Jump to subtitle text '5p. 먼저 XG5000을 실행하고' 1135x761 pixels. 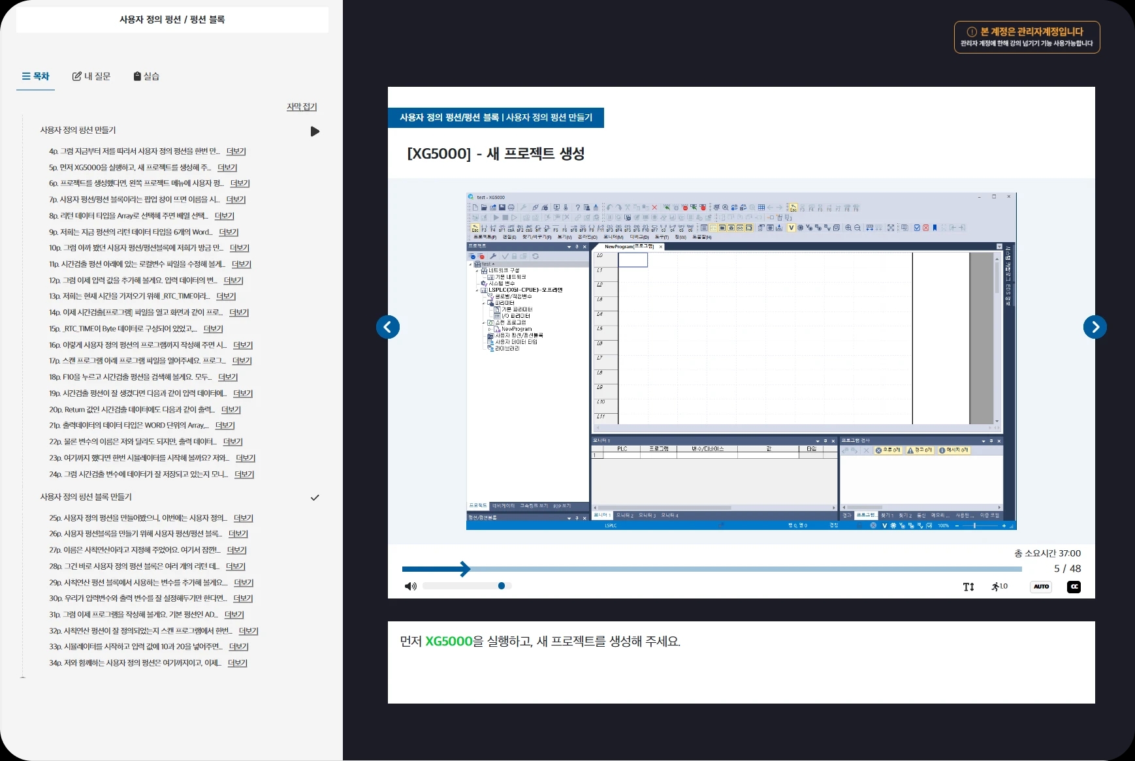(x=130, y=168)
